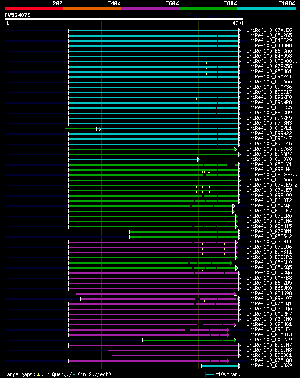This screenshot has width=300, height=378.
Task: Select the UniRef100_B9MV41 label
Action: 269,76
